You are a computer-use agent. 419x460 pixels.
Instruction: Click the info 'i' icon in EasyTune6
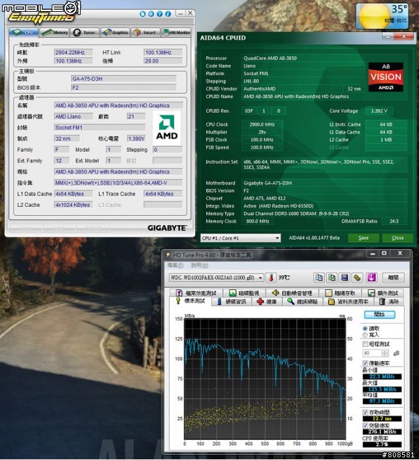(168, 14)
